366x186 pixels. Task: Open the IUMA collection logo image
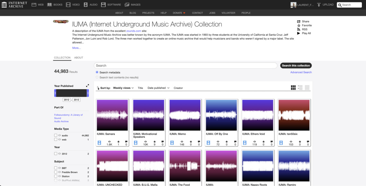(61, 22)
